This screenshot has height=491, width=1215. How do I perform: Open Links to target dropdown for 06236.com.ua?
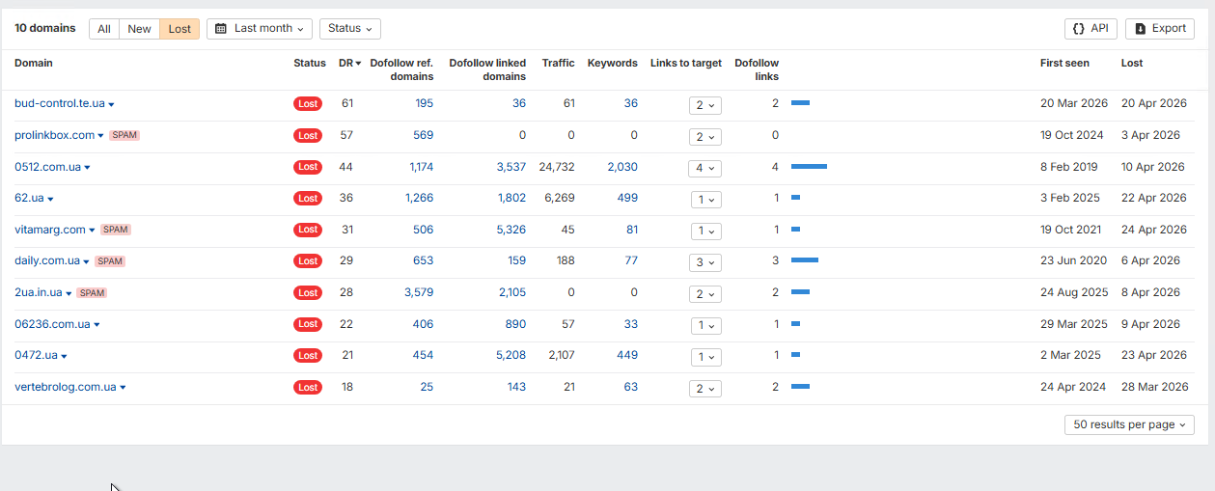coord(705,326)
